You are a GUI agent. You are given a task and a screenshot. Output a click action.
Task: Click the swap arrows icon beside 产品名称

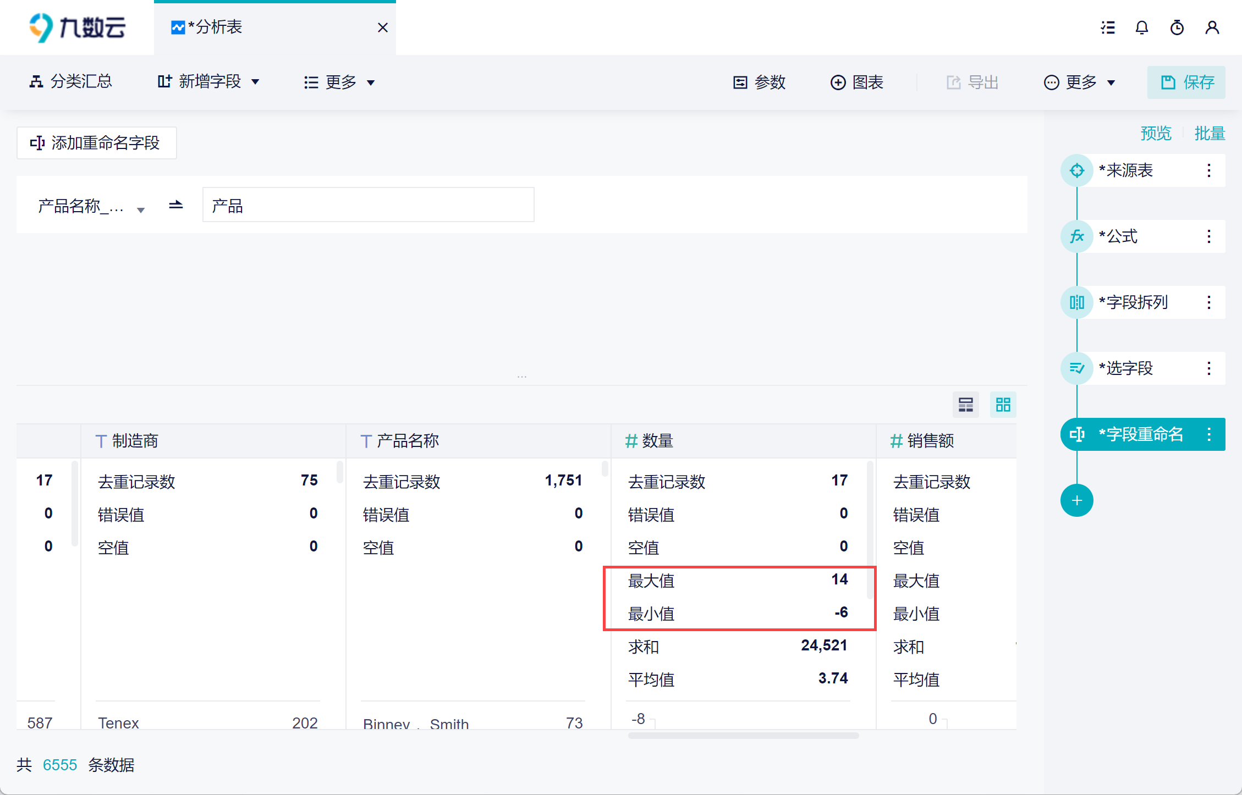[176, 205]
